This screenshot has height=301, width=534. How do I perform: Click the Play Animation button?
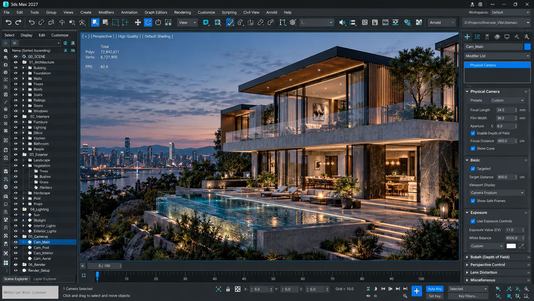pos(390,289)
